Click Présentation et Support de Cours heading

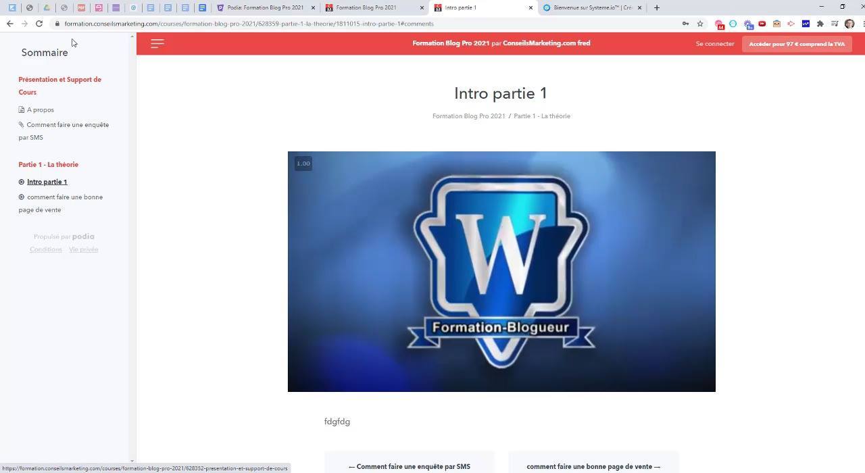(x=60, y=86)
